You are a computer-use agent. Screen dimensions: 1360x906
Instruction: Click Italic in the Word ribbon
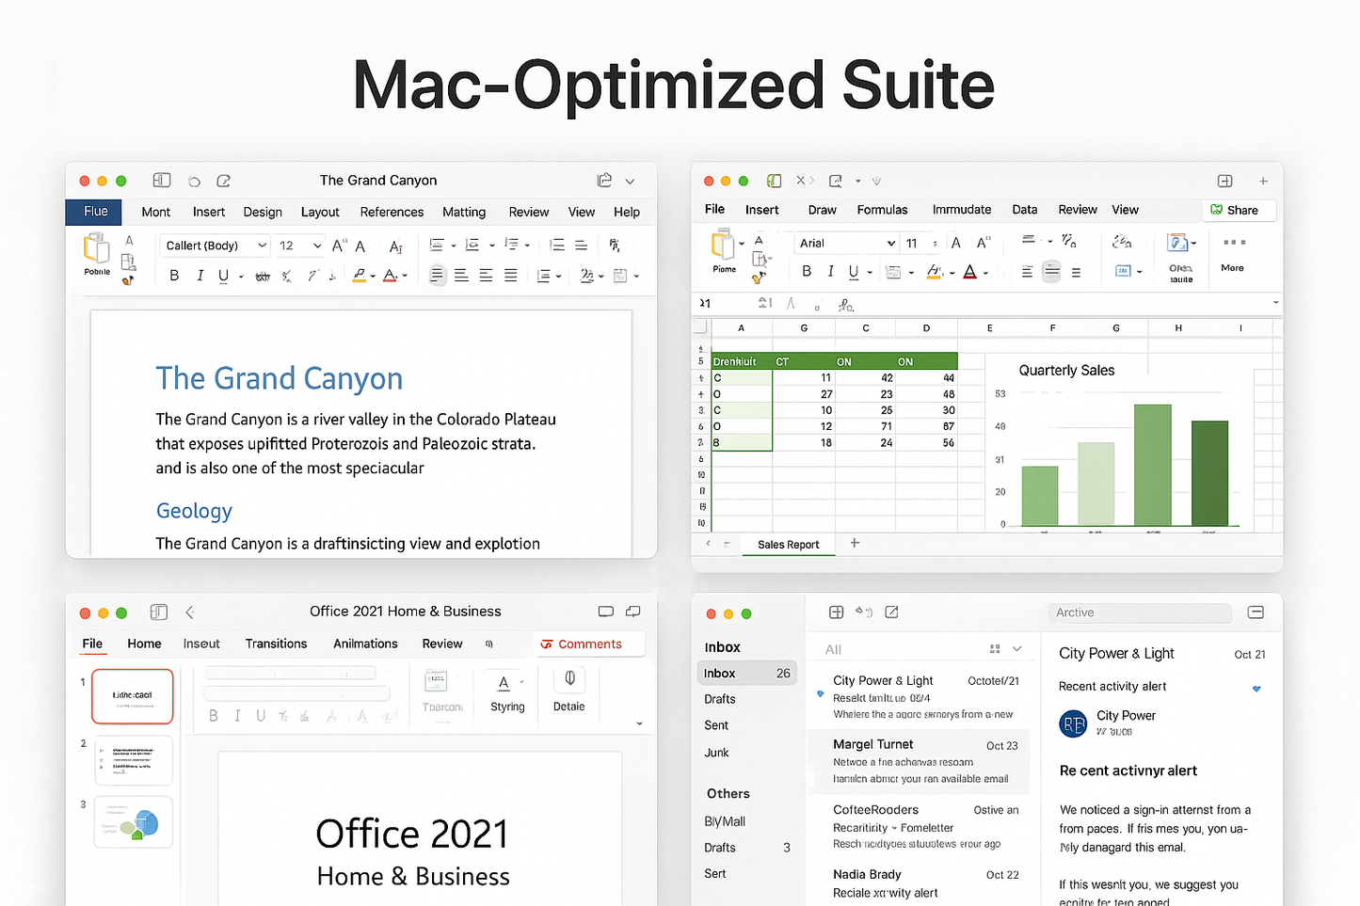coord(200,275)
